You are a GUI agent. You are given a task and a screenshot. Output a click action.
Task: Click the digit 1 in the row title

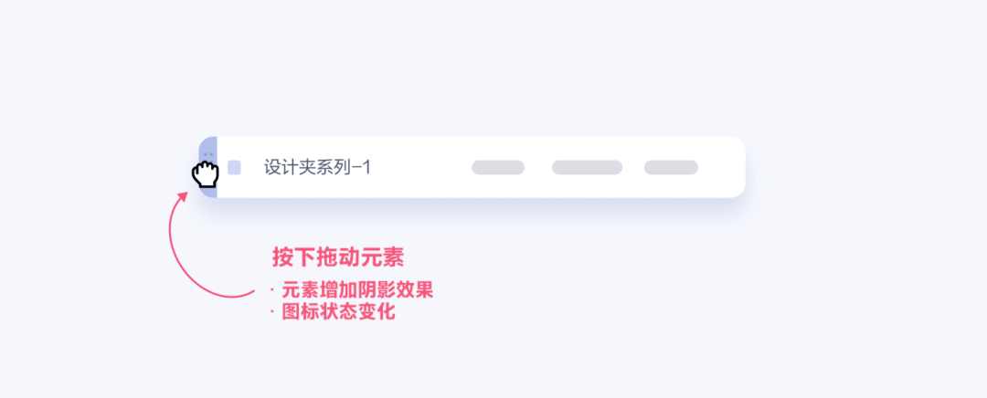tap(367, 168)
